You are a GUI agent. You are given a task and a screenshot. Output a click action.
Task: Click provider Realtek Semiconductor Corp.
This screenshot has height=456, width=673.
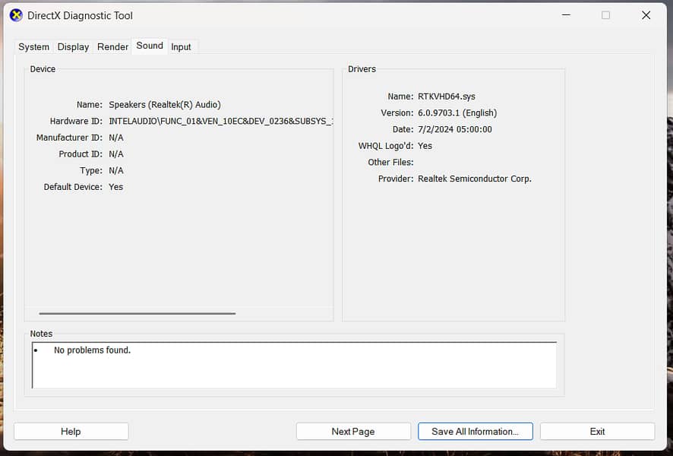[x=475, y=179]
